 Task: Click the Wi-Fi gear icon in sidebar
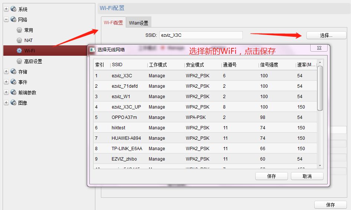(19, 51)
